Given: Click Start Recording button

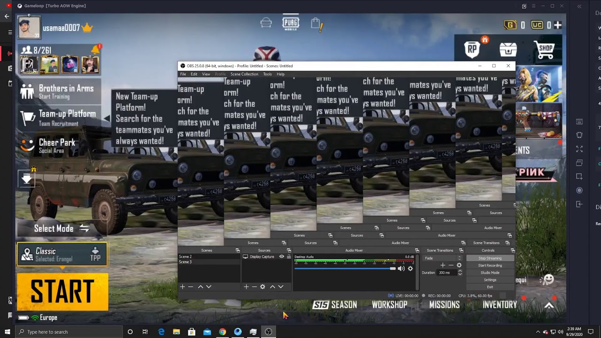Looking at the screenshot, I should coord(490,265).
